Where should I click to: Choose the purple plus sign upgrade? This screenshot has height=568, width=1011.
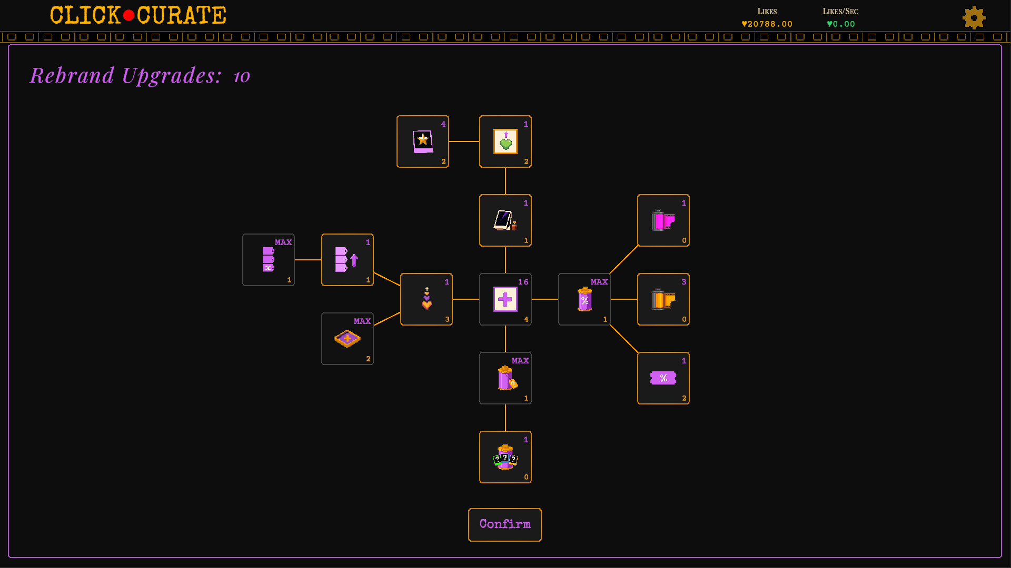505,299
